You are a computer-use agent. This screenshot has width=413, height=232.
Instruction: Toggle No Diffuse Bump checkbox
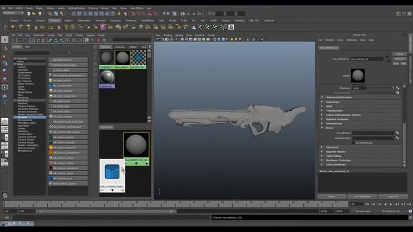point(353,143)
